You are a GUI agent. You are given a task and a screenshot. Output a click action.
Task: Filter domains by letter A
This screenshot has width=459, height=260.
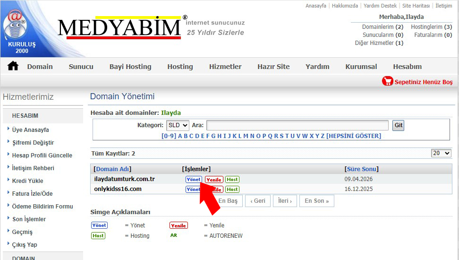[180, 136]
